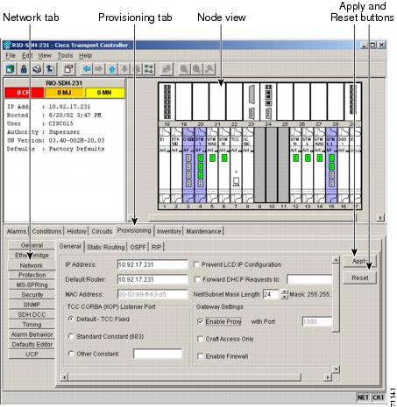Viewport: 397px width, 407px height.
Task: Select the purple STM card in slot 4
Action: tap(201, 165)
